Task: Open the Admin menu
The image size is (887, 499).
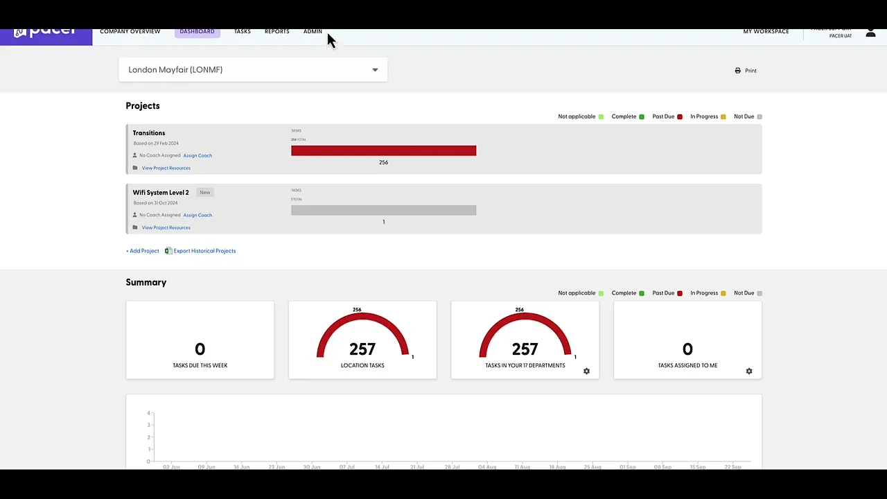Action: pyautogui.click(x=313, y=32)
